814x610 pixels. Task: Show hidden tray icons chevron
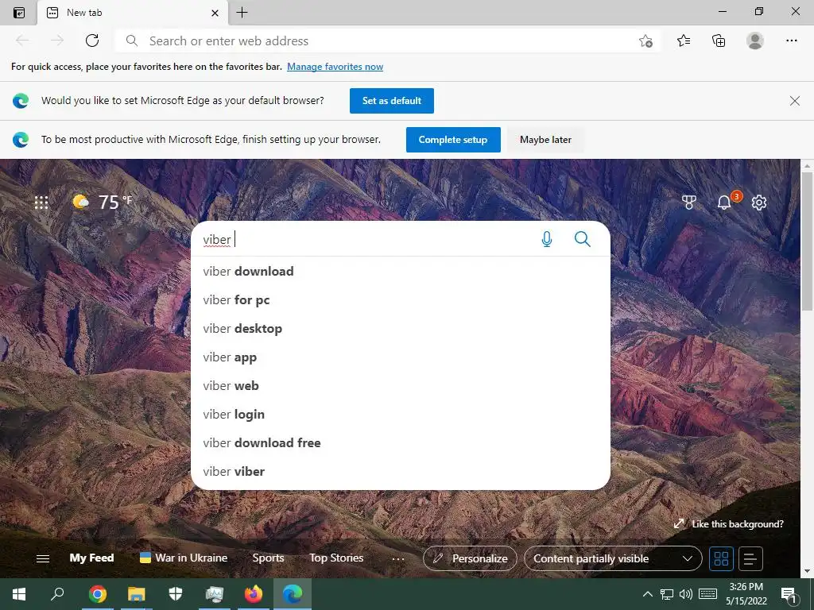[647, 594]
